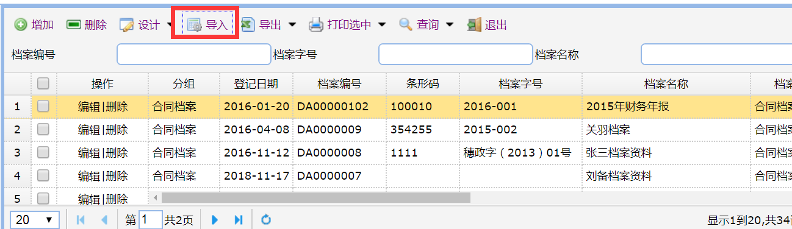
Task: Go to first page pagination icon
Action: [x=81, y=220]
